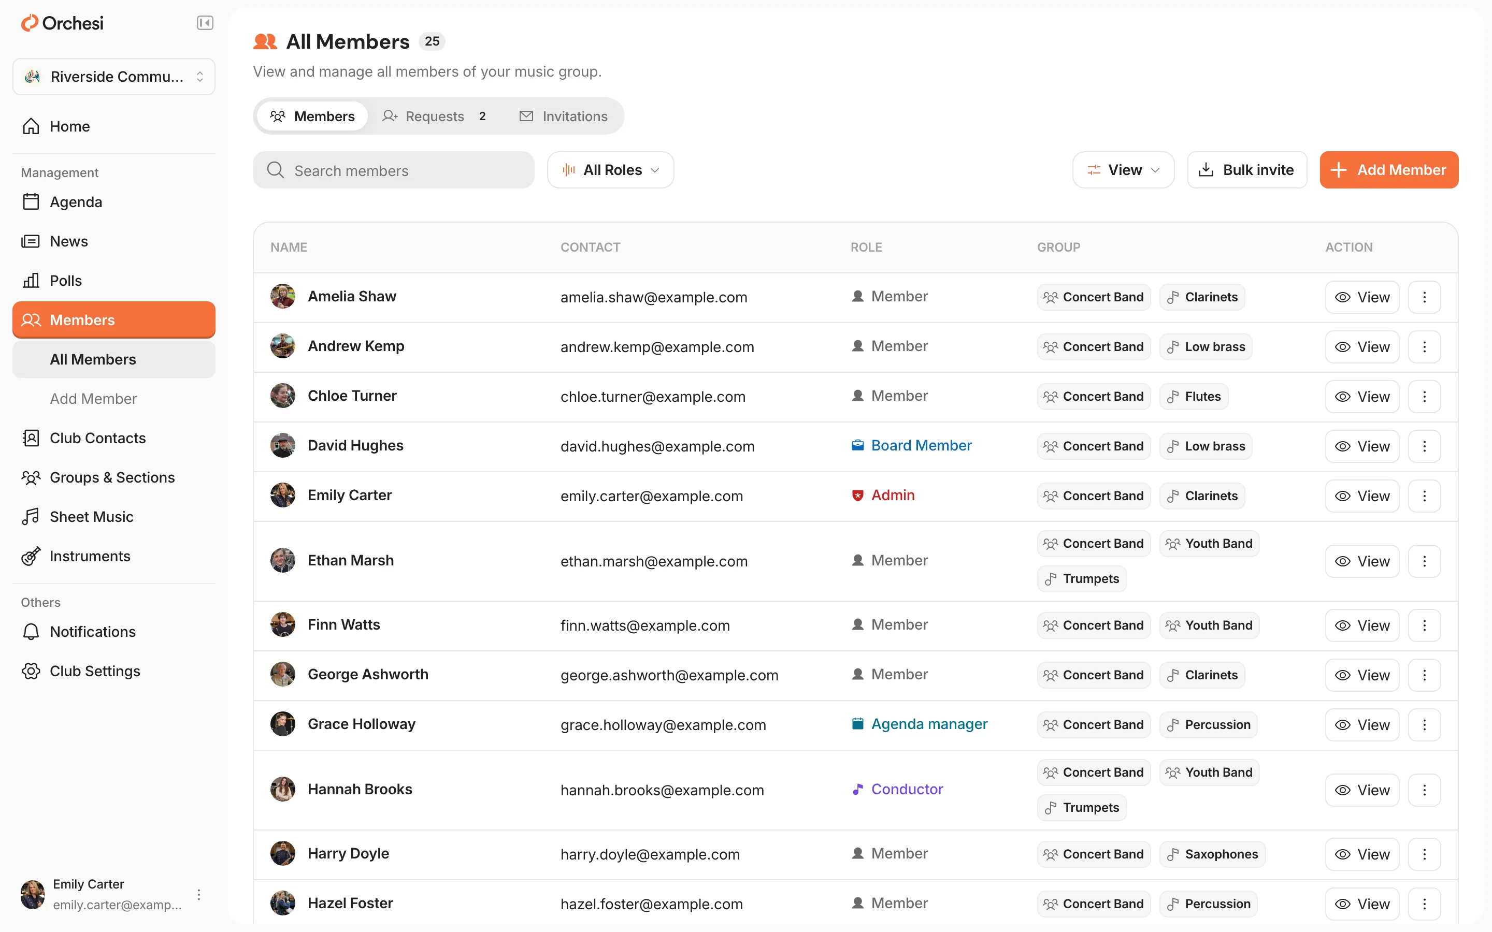1492x932 pixels.
Task: Open Groups & Sections
Action: (x=113, y=478)
